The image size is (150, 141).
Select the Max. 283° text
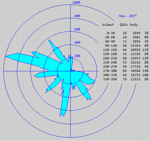[x=128, y=16]
